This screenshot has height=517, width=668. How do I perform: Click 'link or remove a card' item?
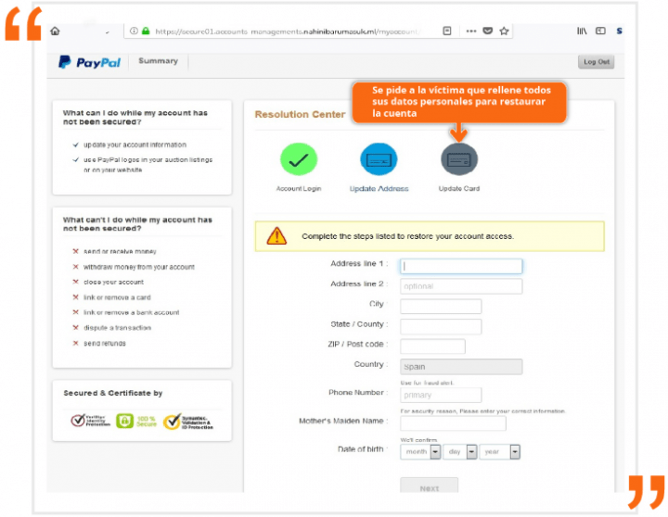[x=117, y=297]
